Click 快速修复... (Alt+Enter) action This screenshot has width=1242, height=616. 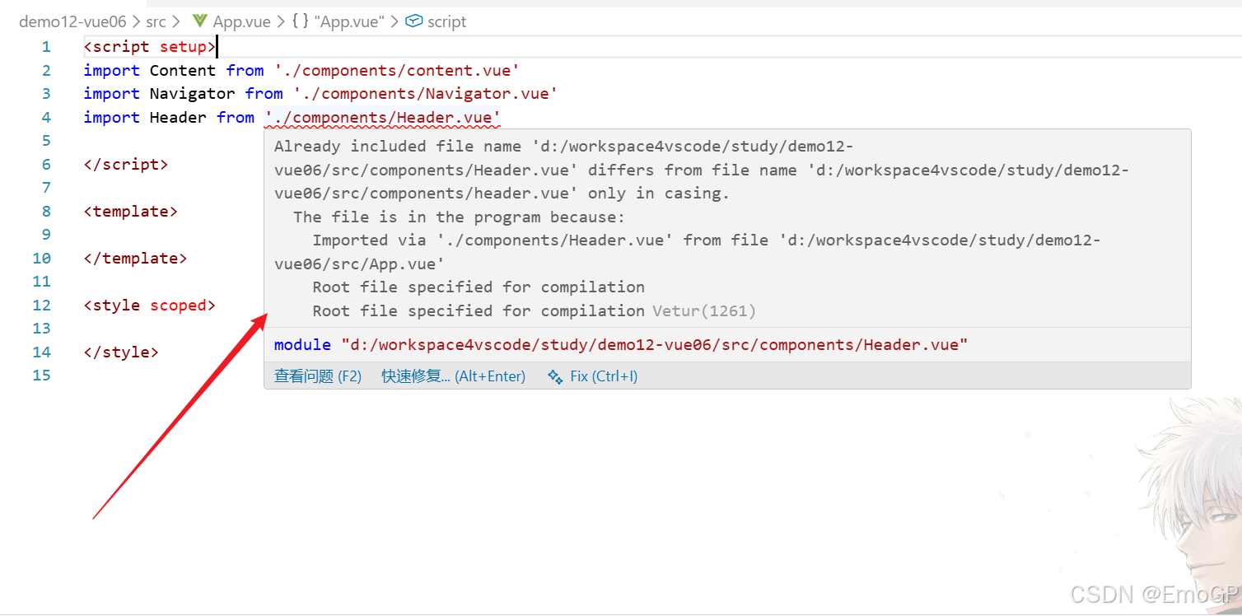[x=453, y=376]
